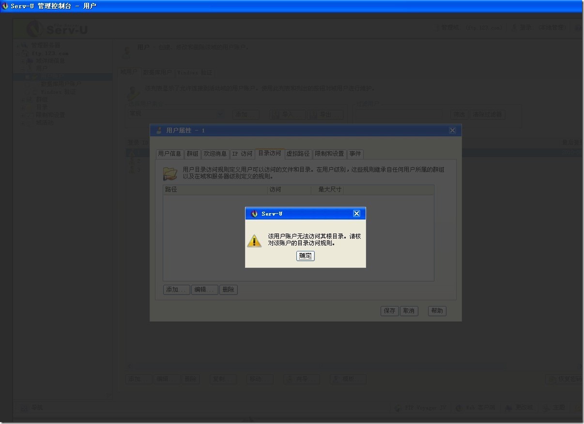The height and width of the screenshot is (424, 584).
Task: Select the 目录访问 tab
Action: tap(270, 153)
